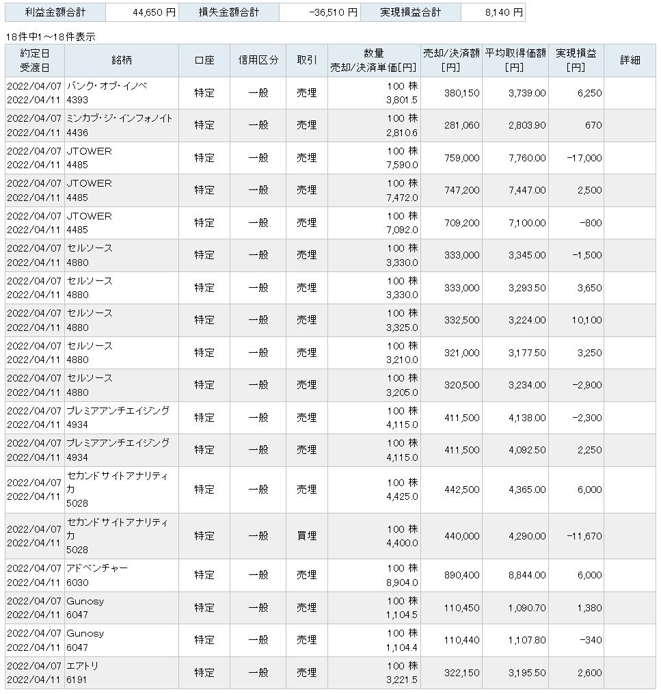The height and width of the screenshot is (694, 661).
Task: Select the ミンカブ・ジ・インフォノイト 4436 stock name
Action: tap(120, 125)
